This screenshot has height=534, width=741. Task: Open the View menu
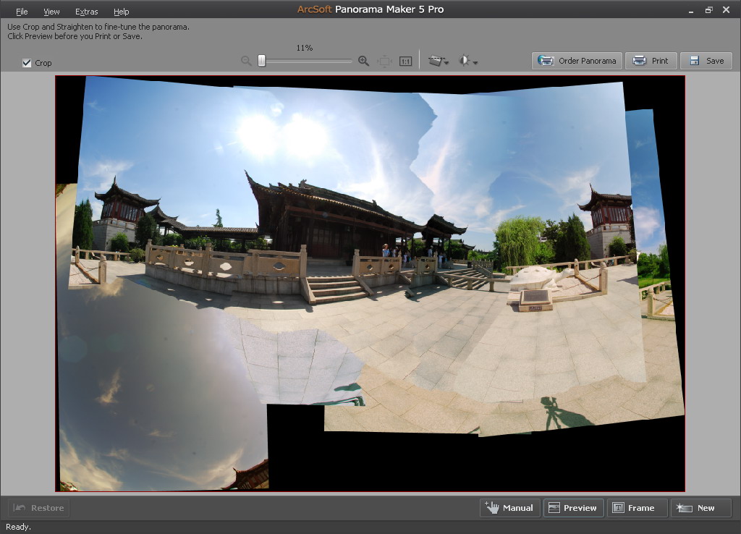coord(51,12)
